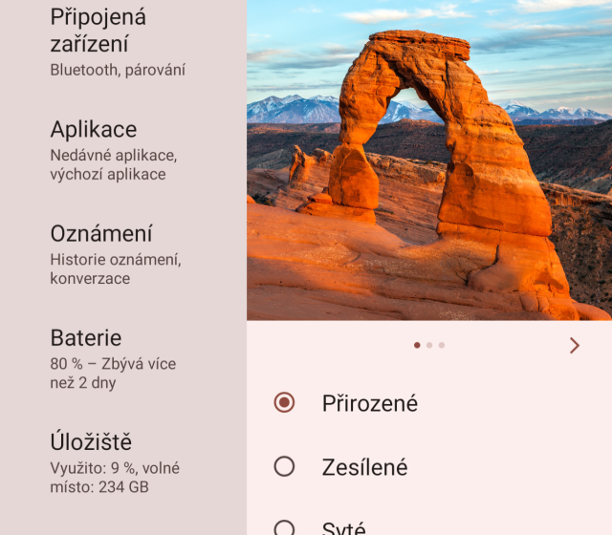This screenshot has width=612, height=535.
Task: Select the Syté radio button circle
Action: pyautogui.click(x=284, y=527)
